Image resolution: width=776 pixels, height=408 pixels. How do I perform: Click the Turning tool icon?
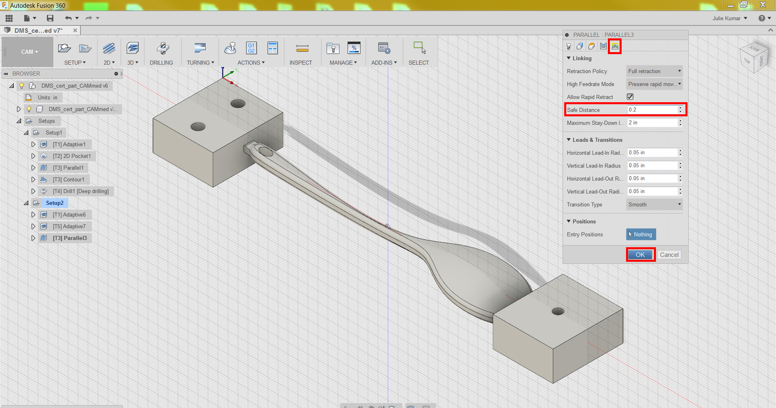pos(200,48)
